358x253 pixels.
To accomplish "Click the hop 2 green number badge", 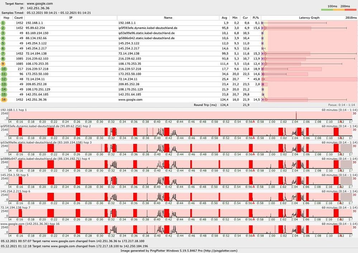I will (x=3, y=28).
